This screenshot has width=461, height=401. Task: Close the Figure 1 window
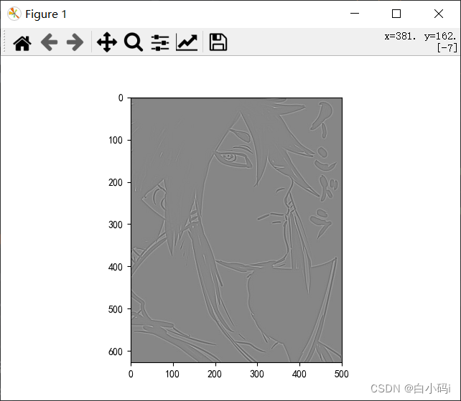(439, 14)
